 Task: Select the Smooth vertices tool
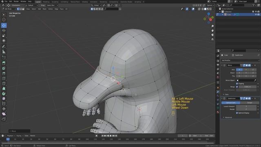(x=4, y=99)
